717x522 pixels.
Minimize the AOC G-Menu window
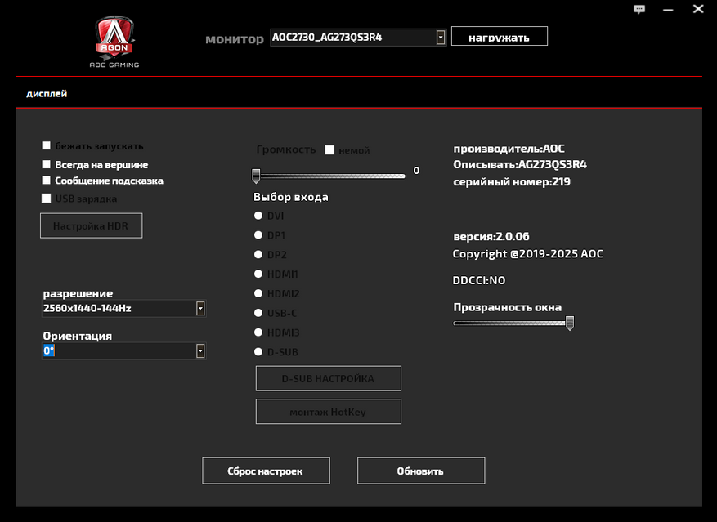[x=668, y=10]
